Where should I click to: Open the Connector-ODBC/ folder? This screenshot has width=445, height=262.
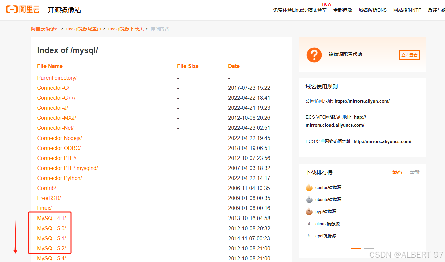coord(59,148)
